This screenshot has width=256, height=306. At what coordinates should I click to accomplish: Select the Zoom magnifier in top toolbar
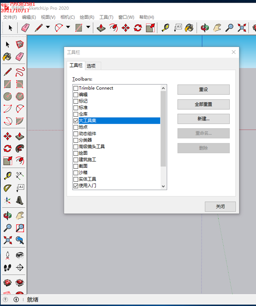(x=229, y=28)
